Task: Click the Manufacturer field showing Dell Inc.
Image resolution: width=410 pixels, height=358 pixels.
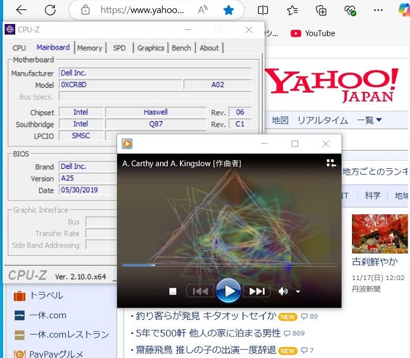Action: click(155, 73)
